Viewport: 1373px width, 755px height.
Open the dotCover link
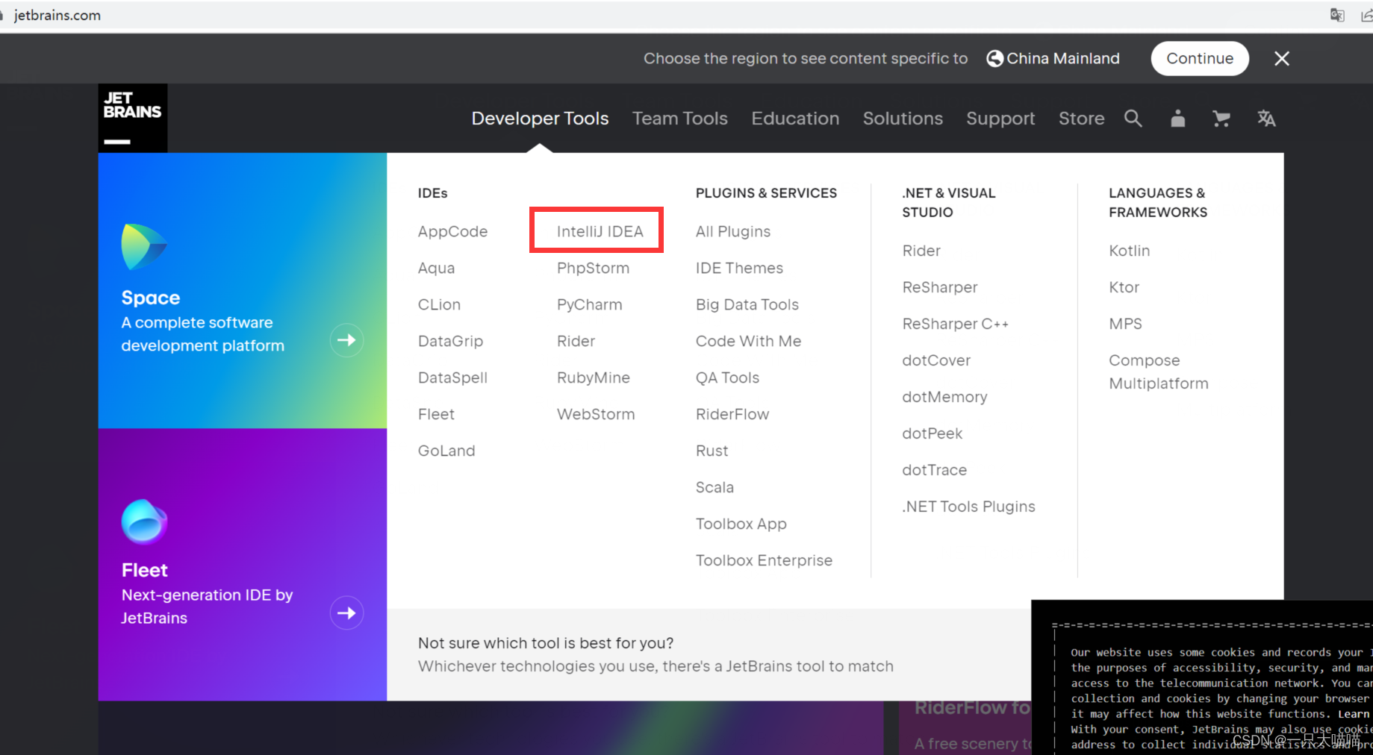tap(936, 360)
